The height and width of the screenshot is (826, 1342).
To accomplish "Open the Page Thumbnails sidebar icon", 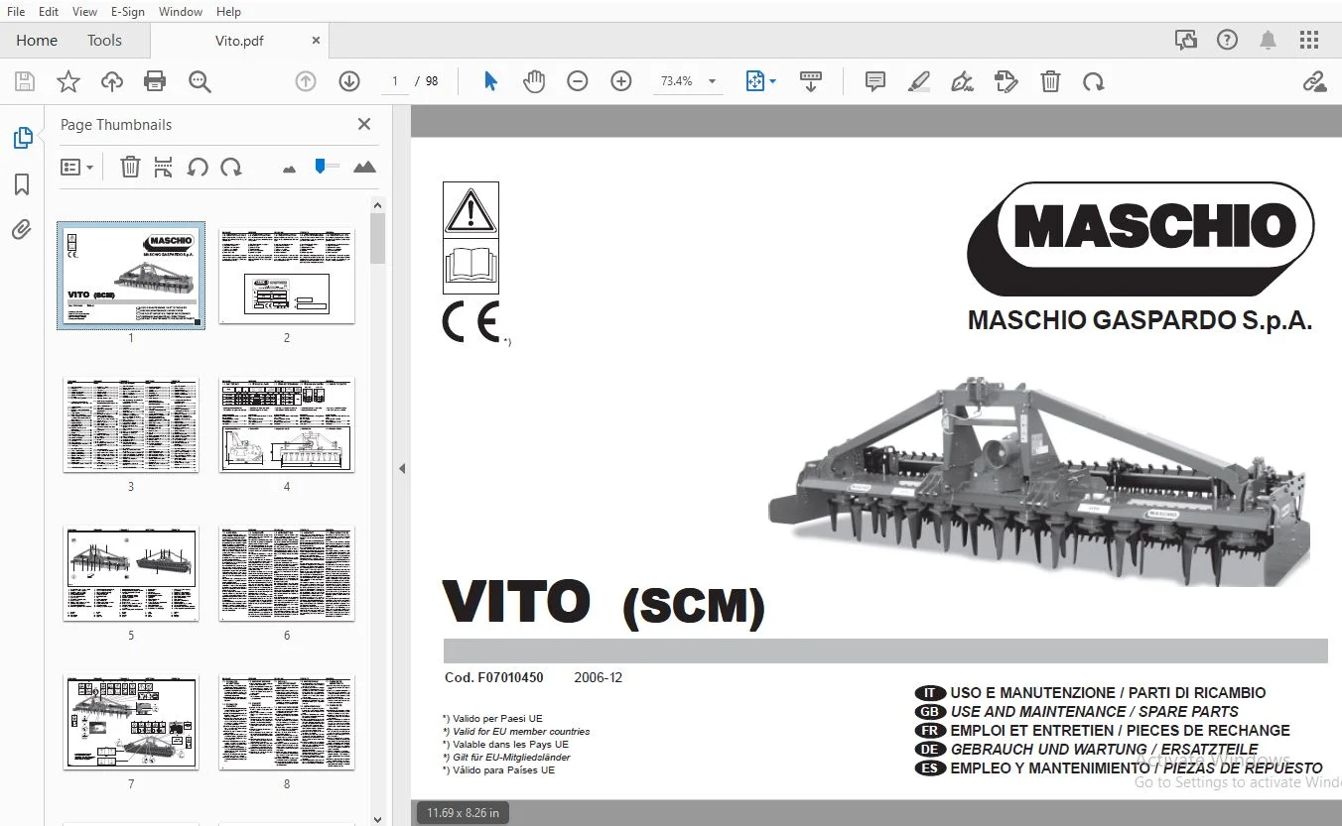I will click(x=22, y=138).
